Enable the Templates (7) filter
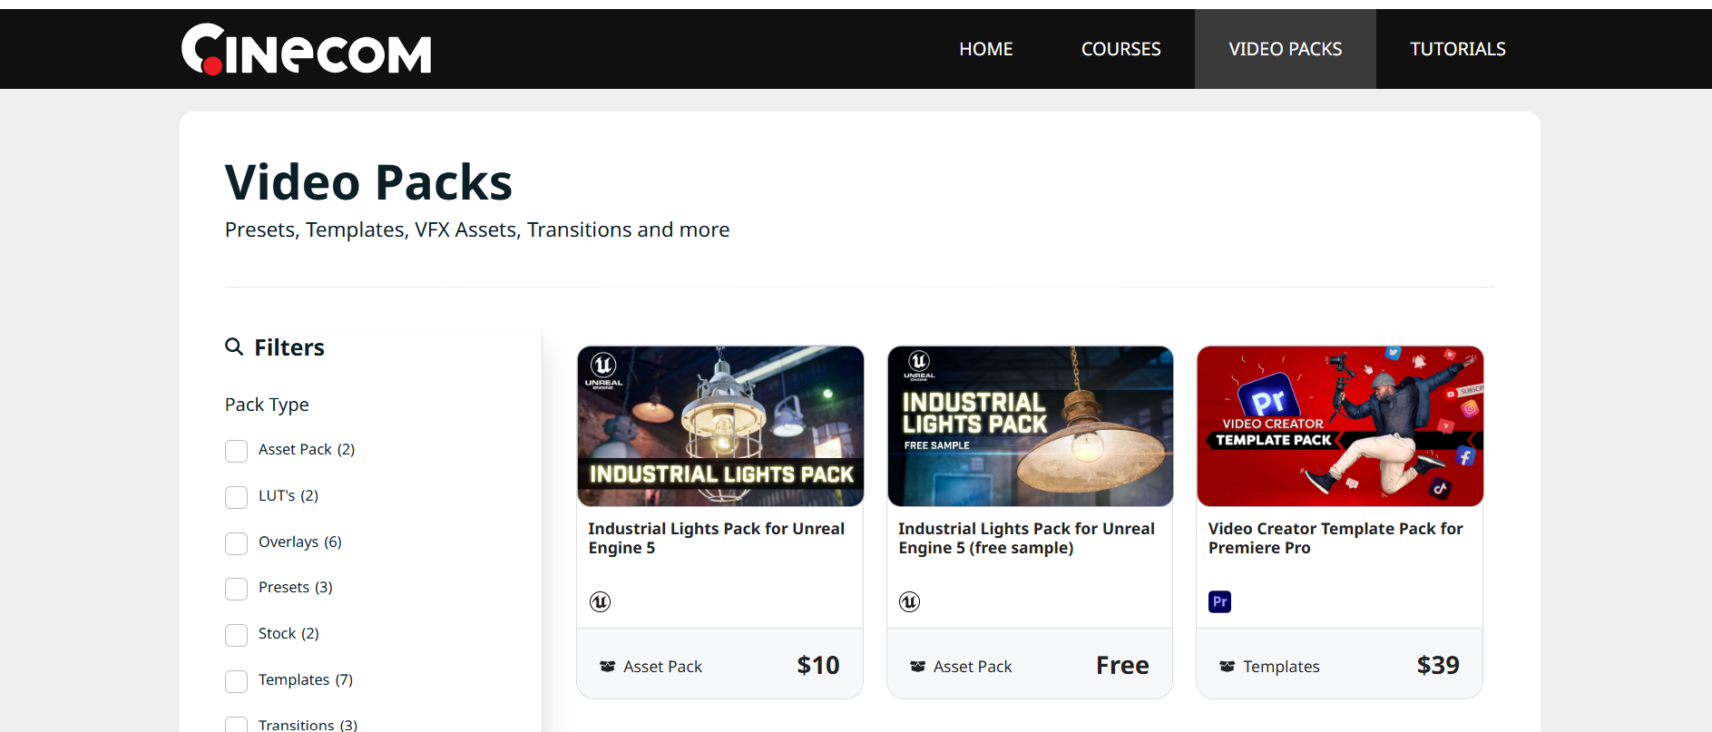 click(236, 681)
